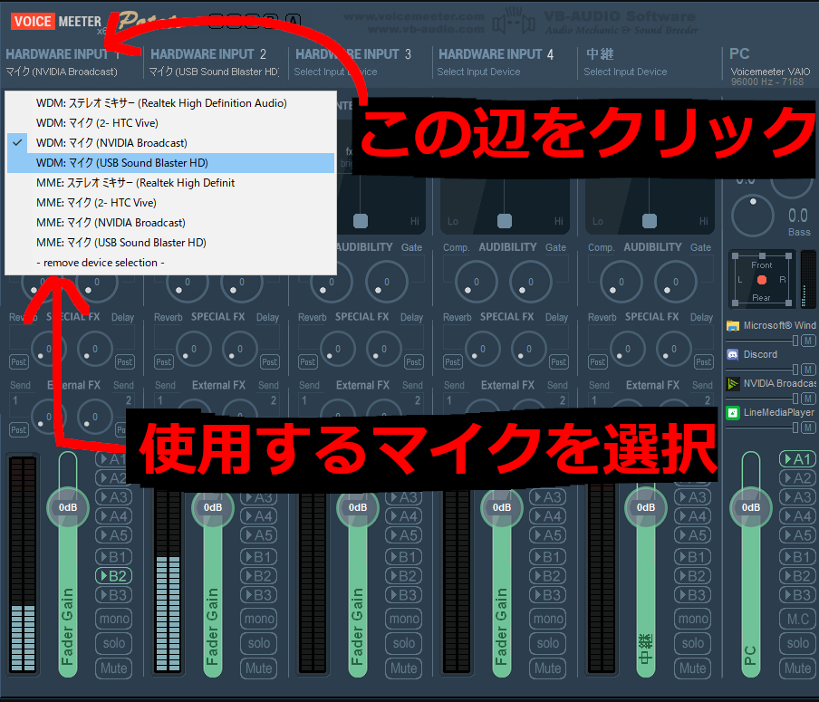Click remove device selection entry

tap(170, 263)
